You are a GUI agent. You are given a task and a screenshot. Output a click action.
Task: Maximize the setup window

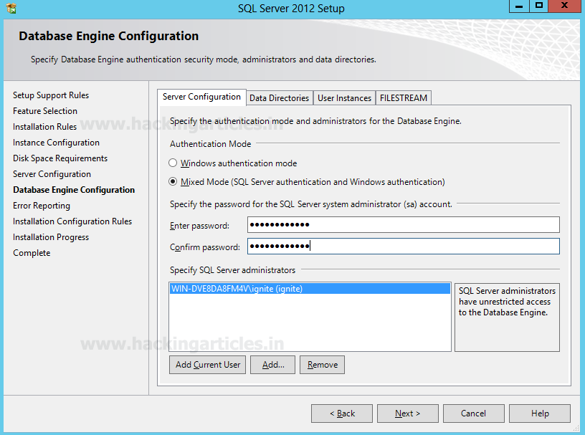[538, 6]
